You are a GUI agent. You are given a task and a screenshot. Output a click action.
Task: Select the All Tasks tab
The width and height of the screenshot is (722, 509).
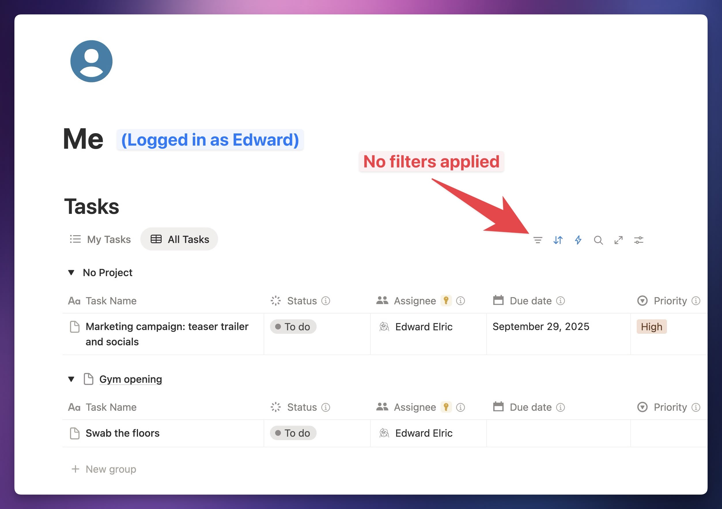pos(179,239)
